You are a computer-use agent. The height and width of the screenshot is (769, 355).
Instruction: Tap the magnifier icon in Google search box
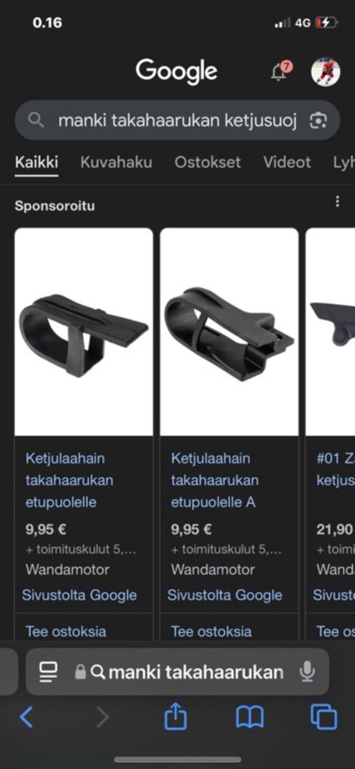tap(35, 120)
